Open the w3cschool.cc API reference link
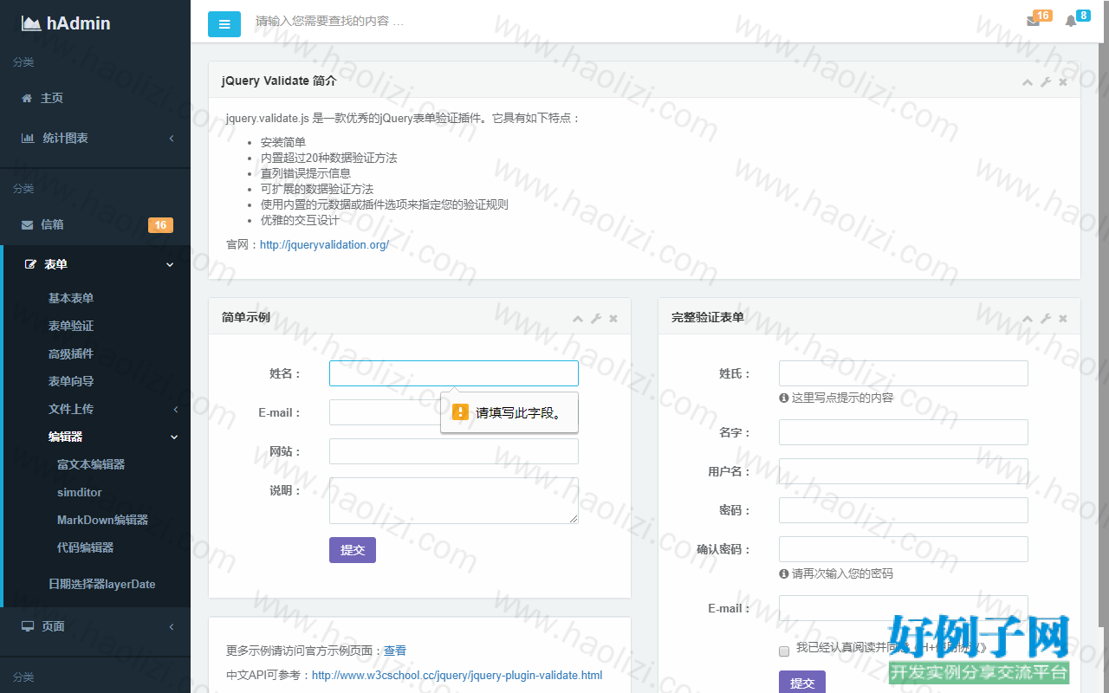1109x693 pixels. point(457,675)
